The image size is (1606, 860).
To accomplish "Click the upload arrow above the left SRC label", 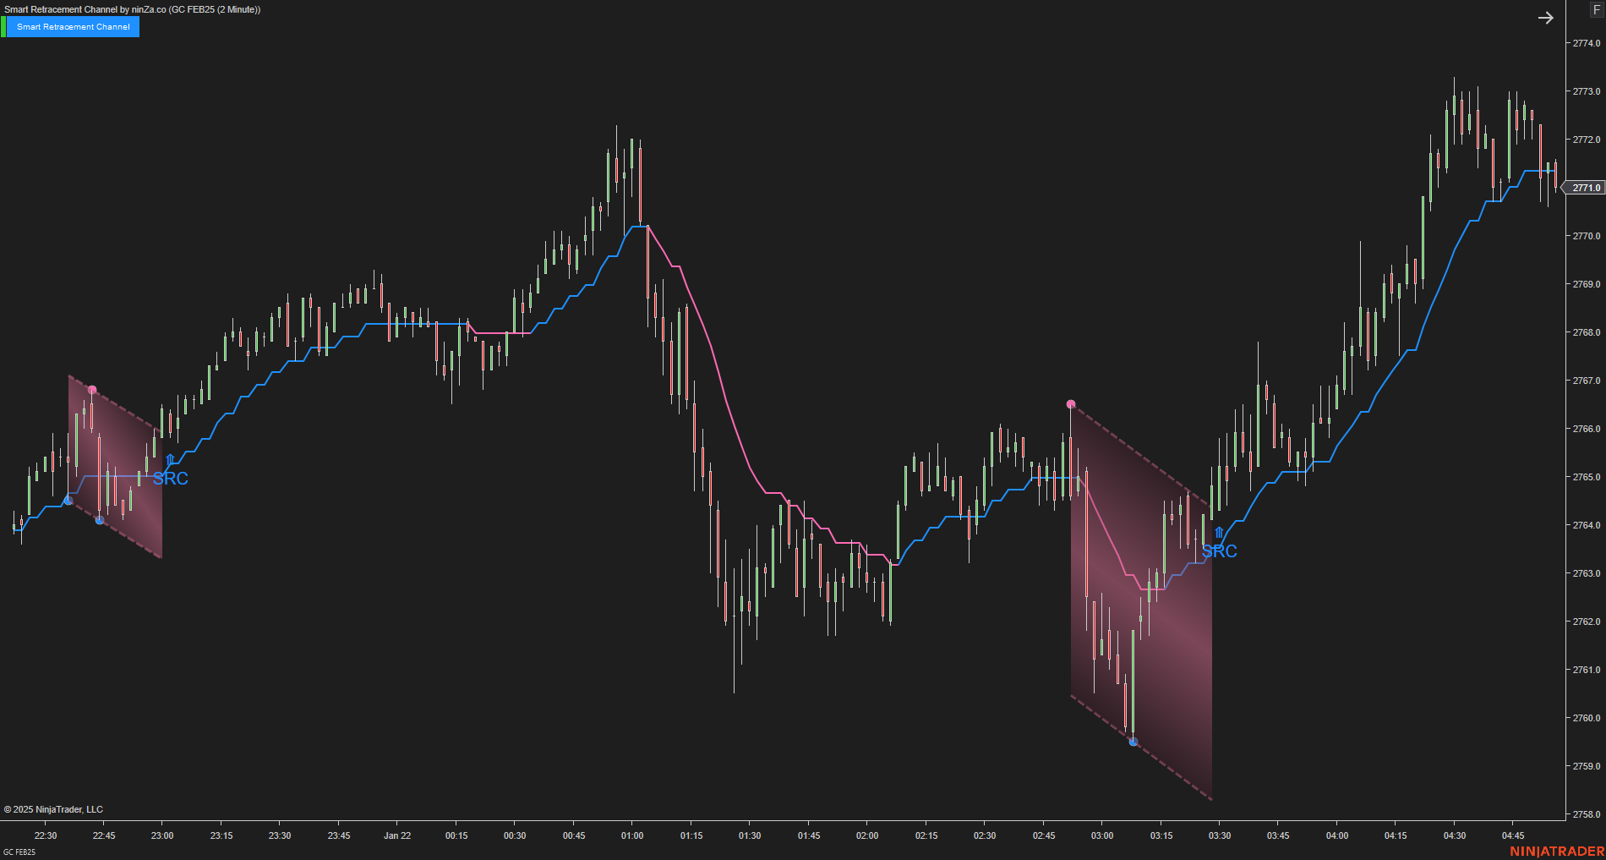I will [169, 459].
